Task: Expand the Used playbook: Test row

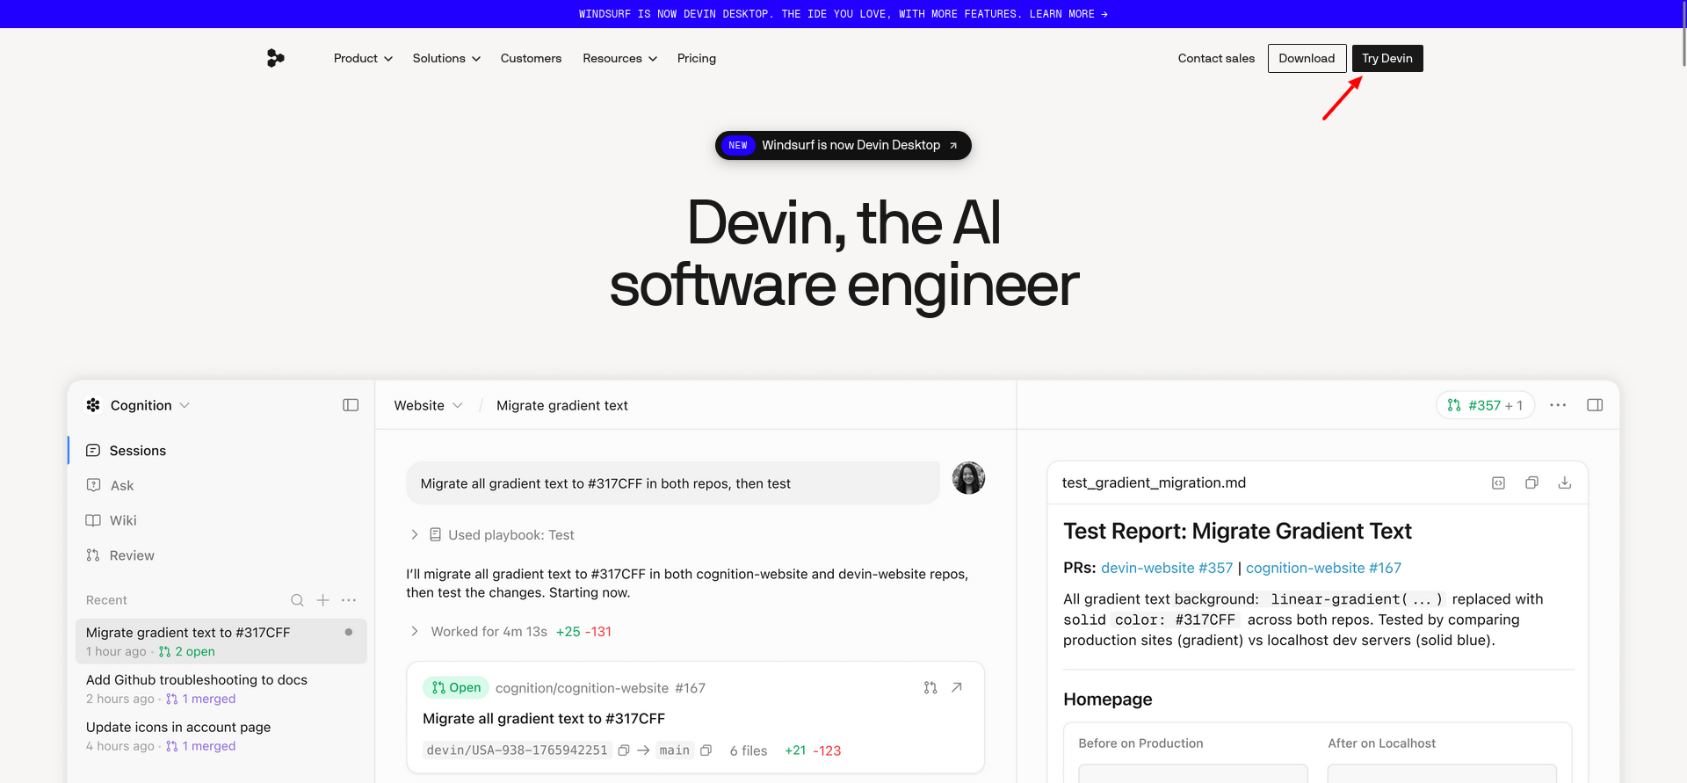Action: pos(492,534)
